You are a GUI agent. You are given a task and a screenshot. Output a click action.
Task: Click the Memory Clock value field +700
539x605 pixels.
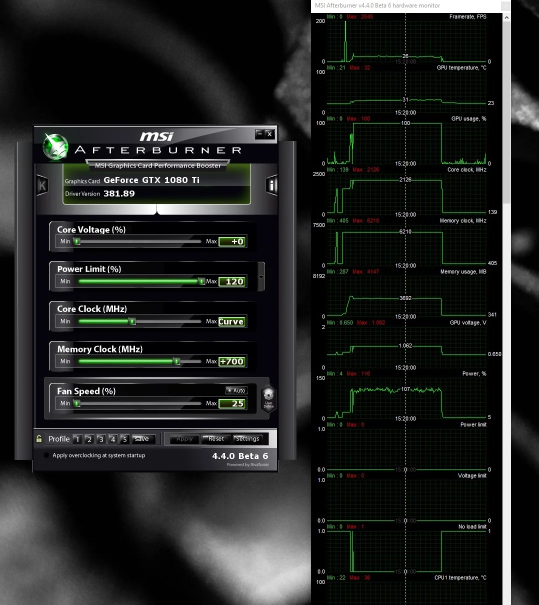[x=232, y=361]
